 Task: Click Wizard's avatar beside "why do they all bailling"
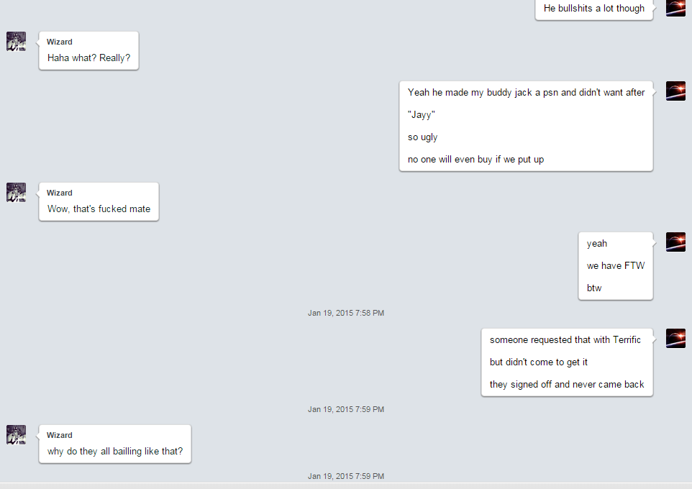click(16, 435)
